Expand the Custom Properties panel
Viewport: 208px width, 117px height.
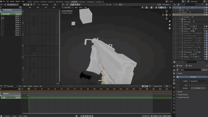[183, 97]
